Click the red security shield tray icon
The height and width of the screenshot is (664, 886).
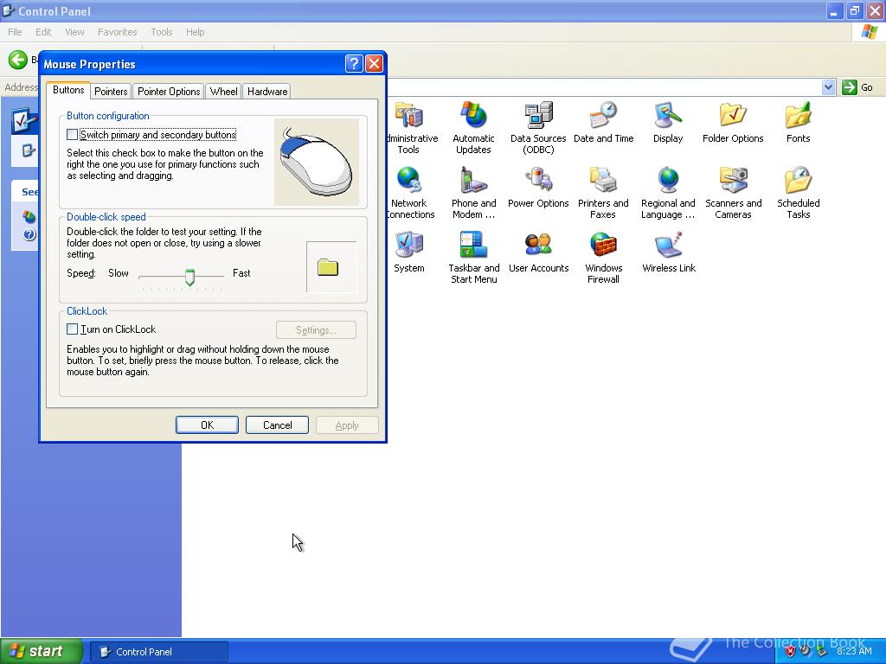pos(790,652)
